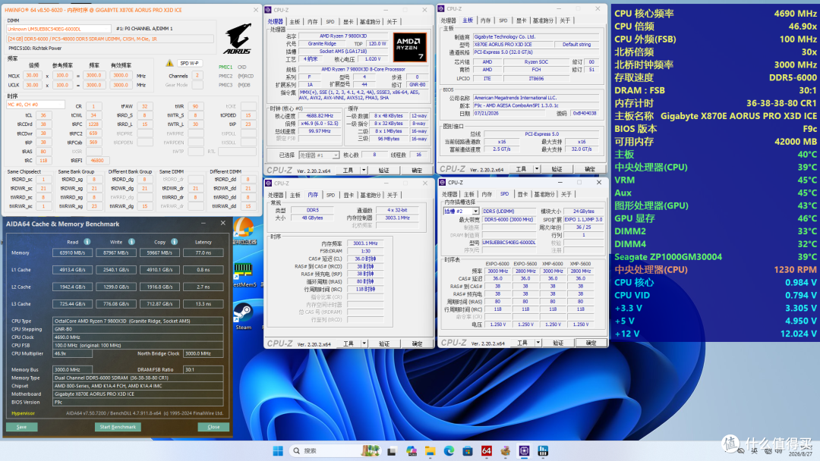Open Copilot from the taskbar

411,451
